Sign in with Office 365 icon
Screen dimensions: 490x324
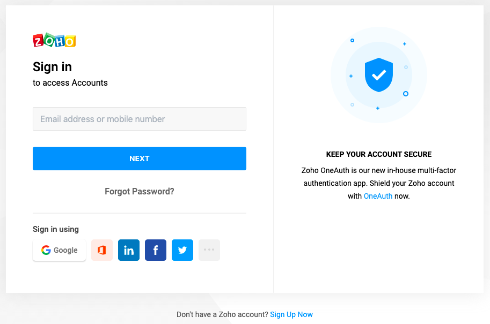click(x=102, y=250)
